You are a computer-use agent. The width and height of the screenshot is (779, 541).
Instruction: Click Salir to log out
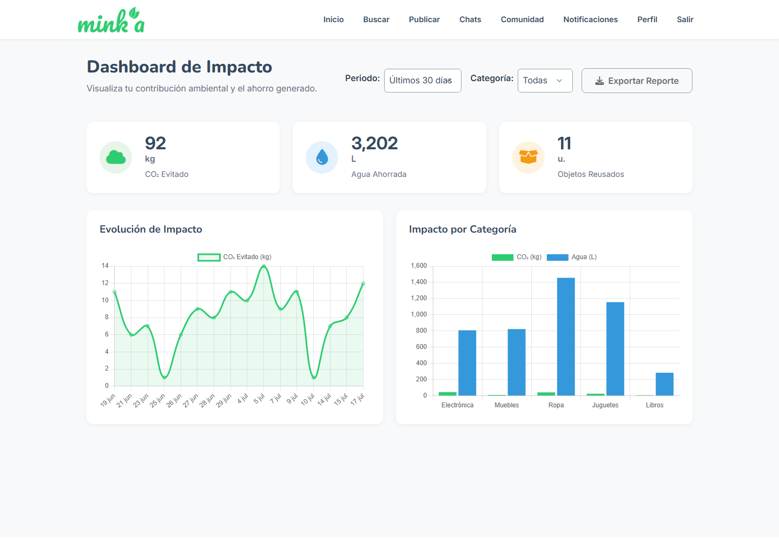(685, 19)
